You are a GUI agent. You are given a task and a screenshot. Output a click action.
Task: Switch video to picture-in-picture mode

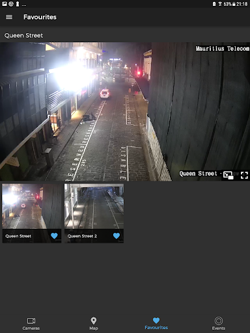[229, 175]
